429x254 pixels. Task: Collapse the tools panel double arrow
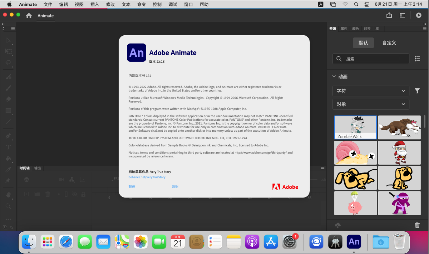pos(3,24)
